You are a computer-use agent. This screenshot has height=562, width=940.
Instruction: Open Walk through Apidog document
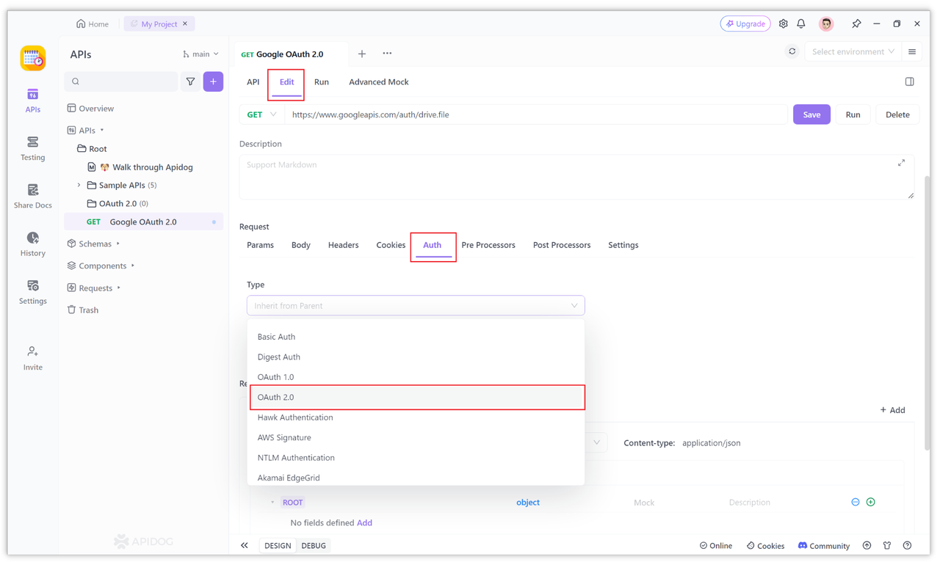144,167
